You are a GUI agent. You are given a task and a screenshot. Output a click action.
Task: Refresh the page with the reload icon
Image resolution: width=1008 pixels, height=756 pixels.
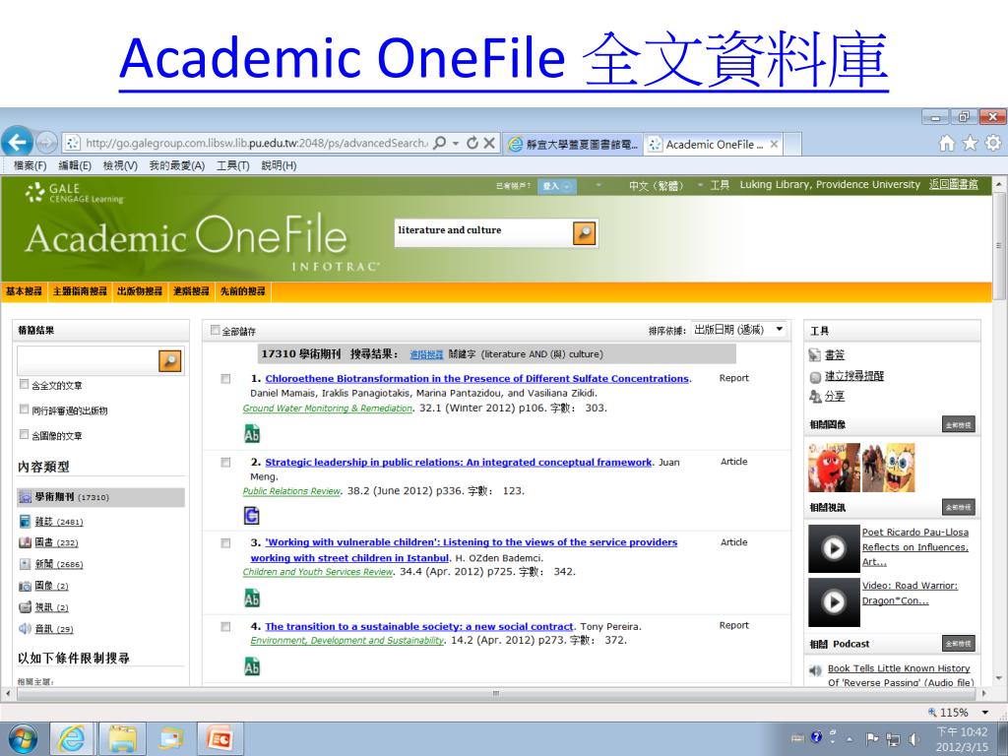coord(472,143)
